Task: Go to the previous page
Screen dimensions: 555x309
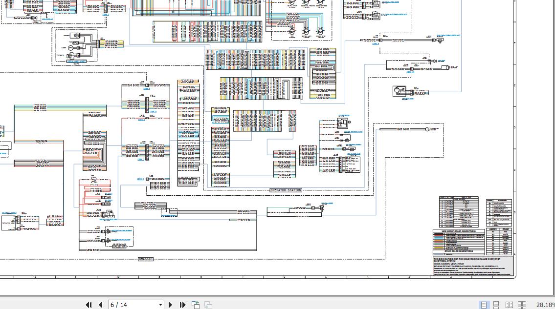Action: click(101, 305)
